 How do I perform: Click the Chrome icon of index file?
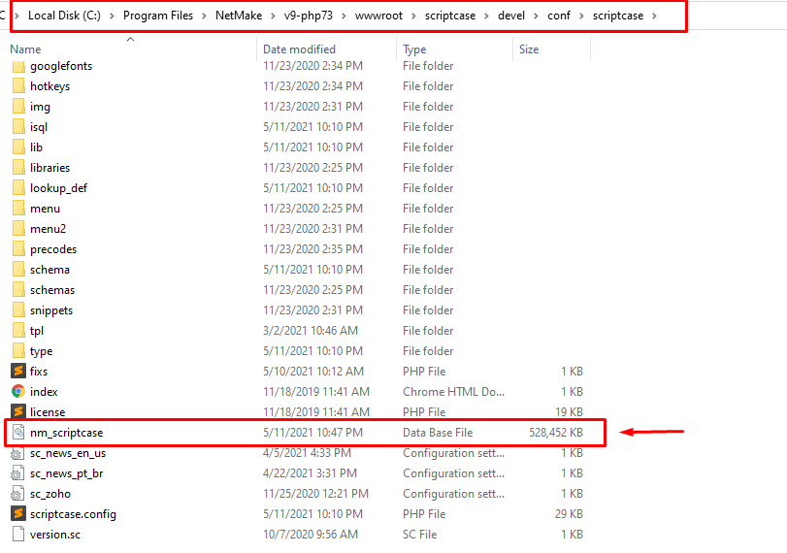click(x=18, y=391)
